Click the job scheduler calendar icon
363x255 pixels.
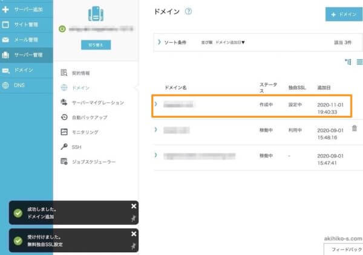click(64, 161)
